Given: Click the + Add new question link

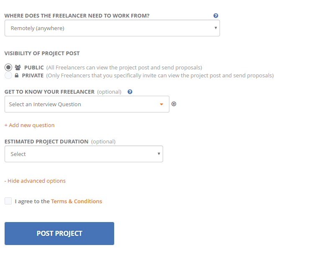Looking at the screenshot, I should 29,125.
